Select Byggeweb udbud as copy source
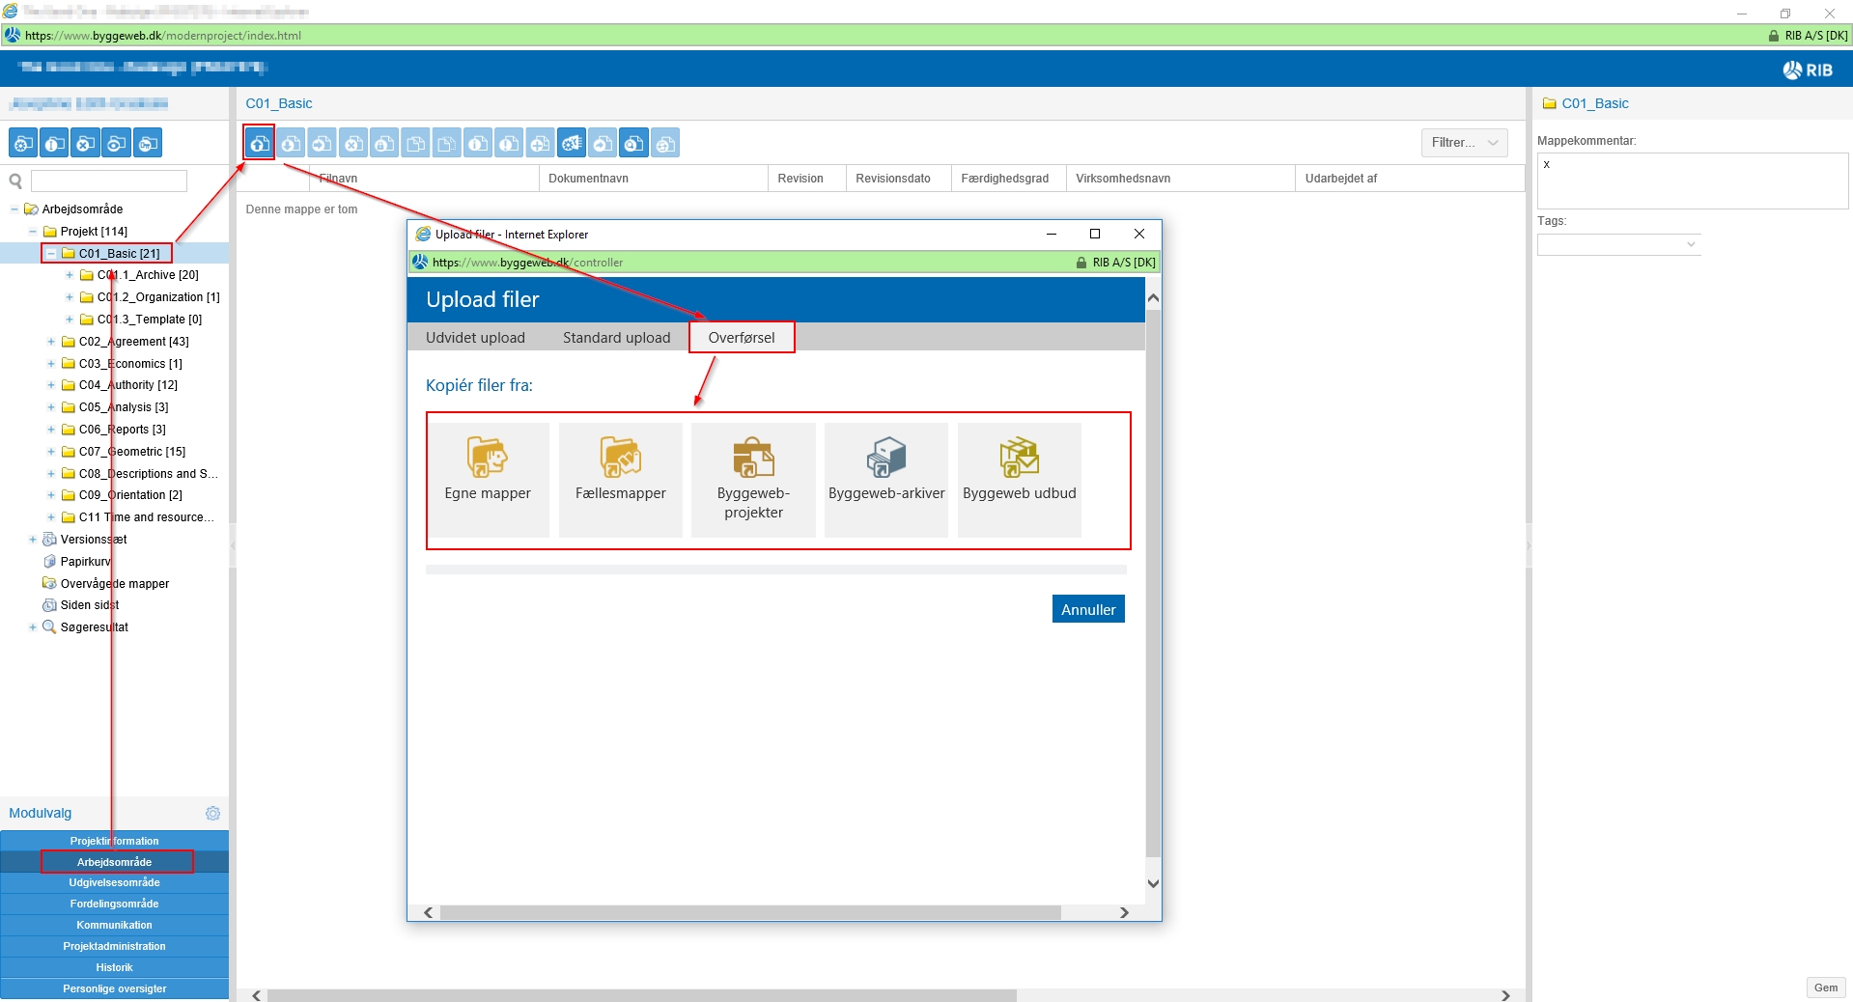Image resolution: width=1853 pixels, height=1002 pixels. click(x=1019, y=479)
